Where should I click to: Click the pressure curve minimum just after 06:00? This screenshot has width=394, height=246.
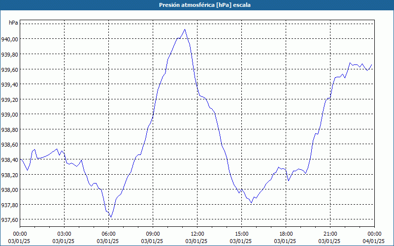[x=111, y=217]
